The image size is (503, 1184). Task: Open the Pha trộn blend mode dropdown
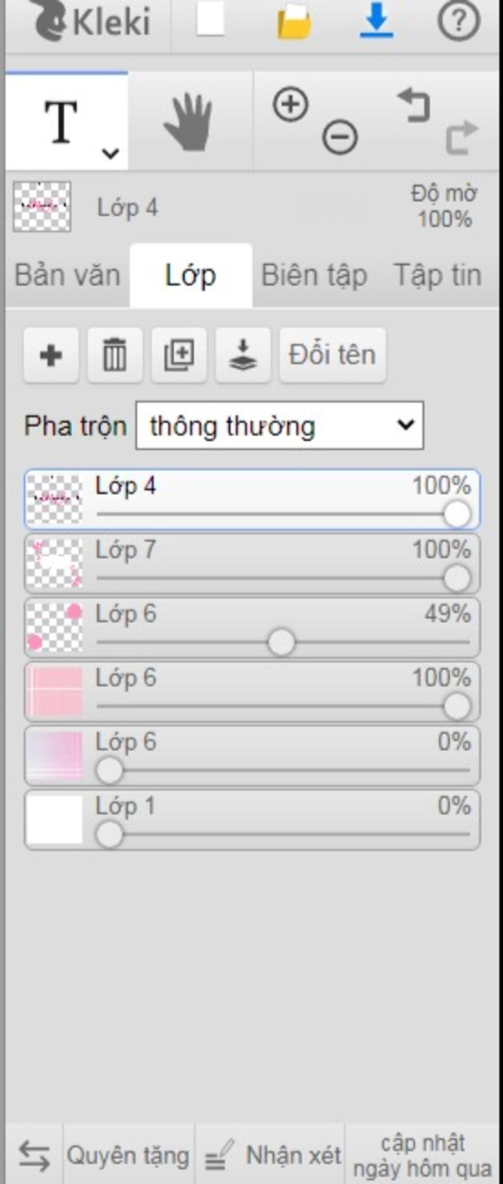pyautogui.click(x=279, y=426)
